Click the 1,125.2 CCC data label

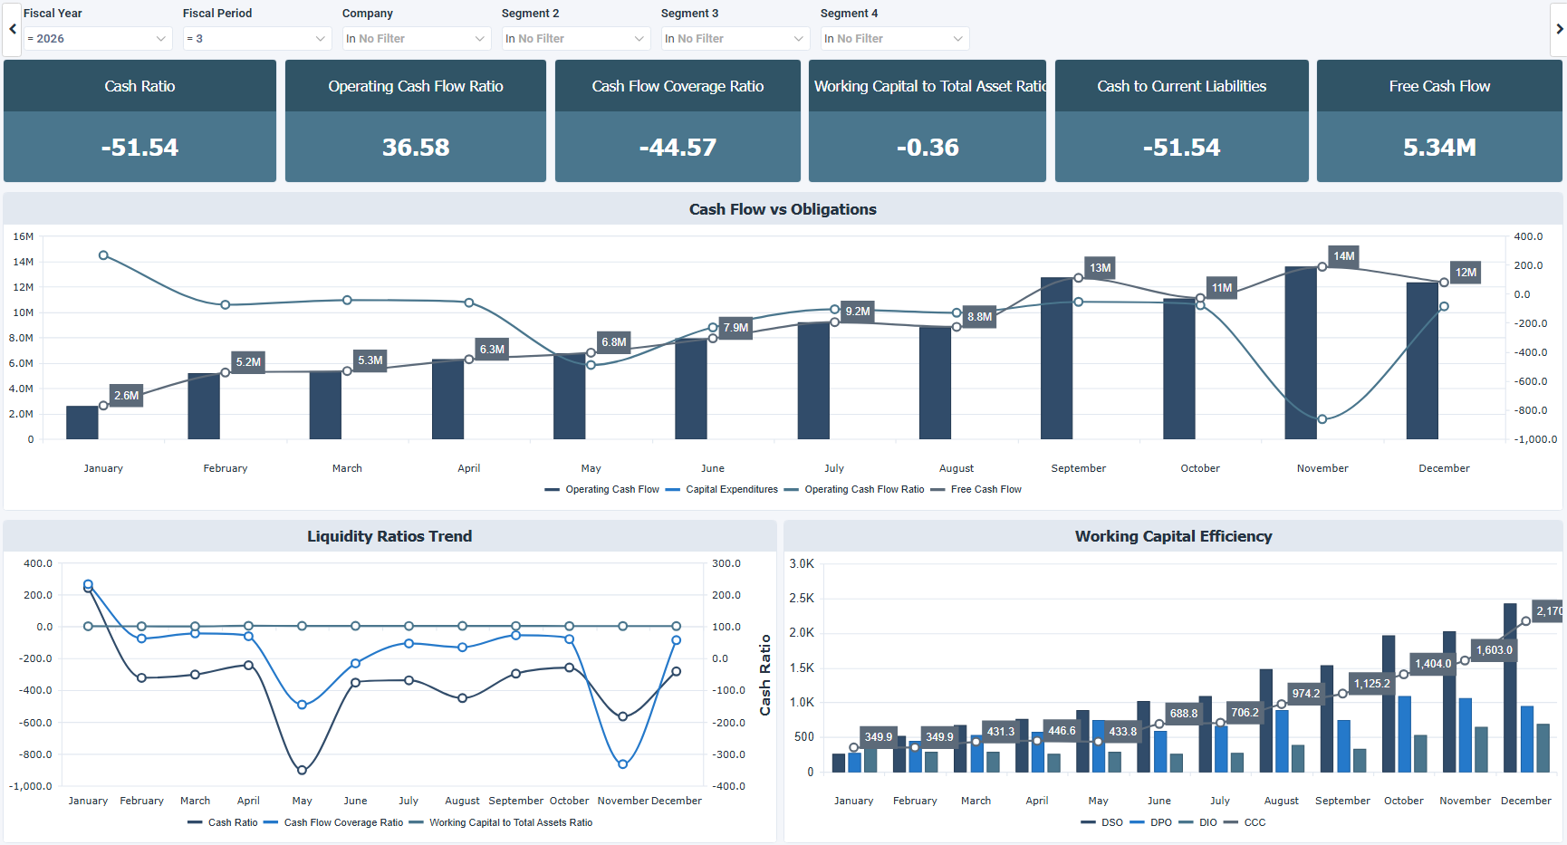[1371, 684]
